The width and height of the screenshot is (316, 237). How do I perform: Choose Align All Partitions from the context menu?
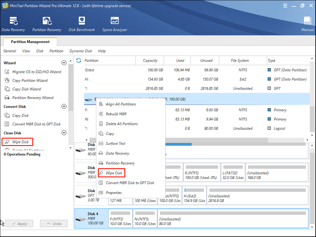(x=130, y=104)
